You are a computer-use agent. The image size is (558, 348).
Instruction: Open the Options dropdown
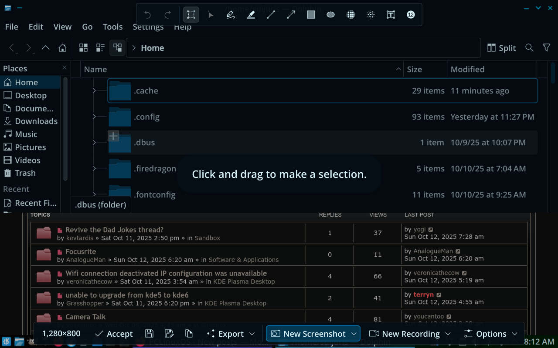(x=490, y=334)
